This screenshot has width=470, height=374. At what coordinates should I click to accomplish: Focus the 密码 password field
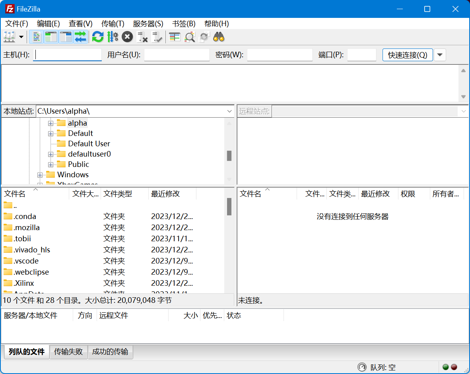pos(280,55)
